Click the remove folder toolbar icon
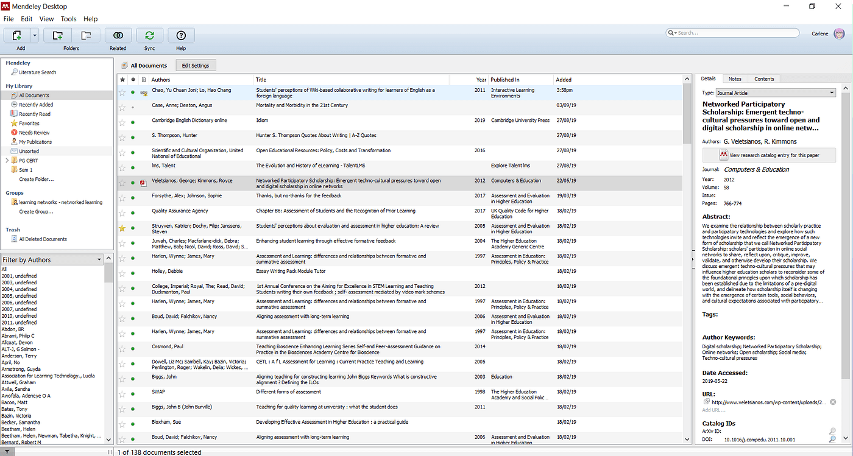 86,35
